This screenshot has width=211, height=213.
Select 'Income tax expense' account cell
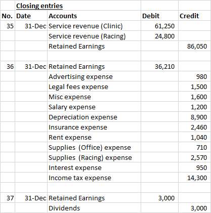(x=94, y=178)
